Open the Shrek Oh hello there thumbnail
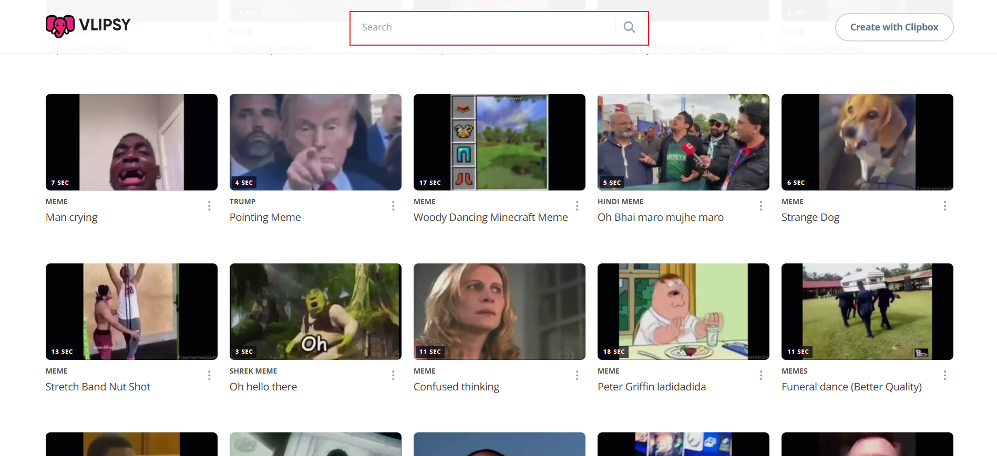Viewport: 997px width, 456px height. pos(315,312)
